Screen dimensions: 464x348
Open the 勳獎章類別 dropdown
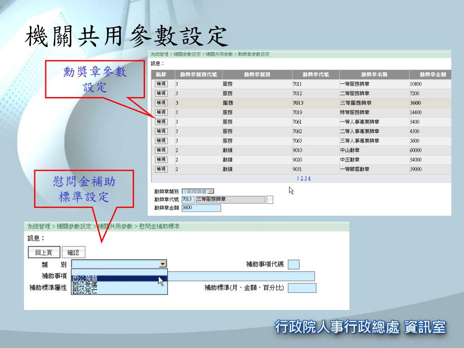[x=198, y=192]
